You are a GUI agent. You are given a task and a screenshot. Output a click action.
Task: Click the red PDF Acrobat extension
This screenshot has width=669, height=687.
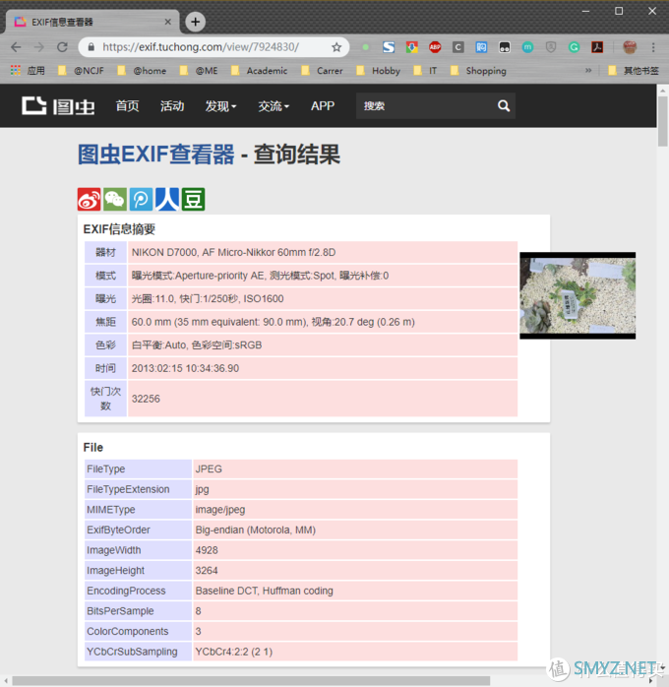[x=597, y=47]
